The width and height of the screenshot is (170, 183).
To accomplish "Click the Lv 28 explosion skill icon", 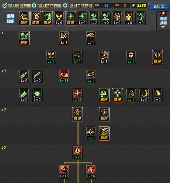I will click(x=77, y=153).
